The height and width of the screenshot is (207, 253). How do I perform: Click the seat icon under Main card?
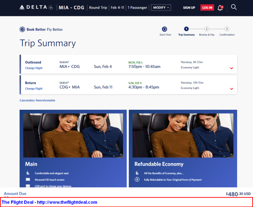click(28, 173)
